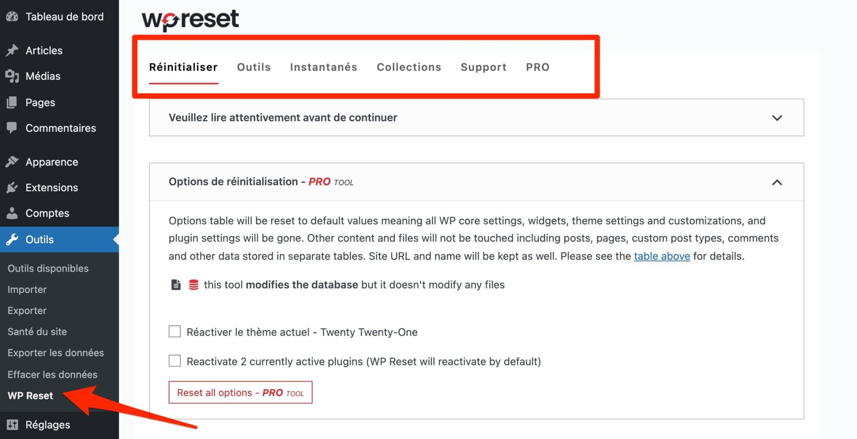Screen dimensions: 857x439
Task: Click the Commentaires speech bubble icon
Action: point(12,128)
